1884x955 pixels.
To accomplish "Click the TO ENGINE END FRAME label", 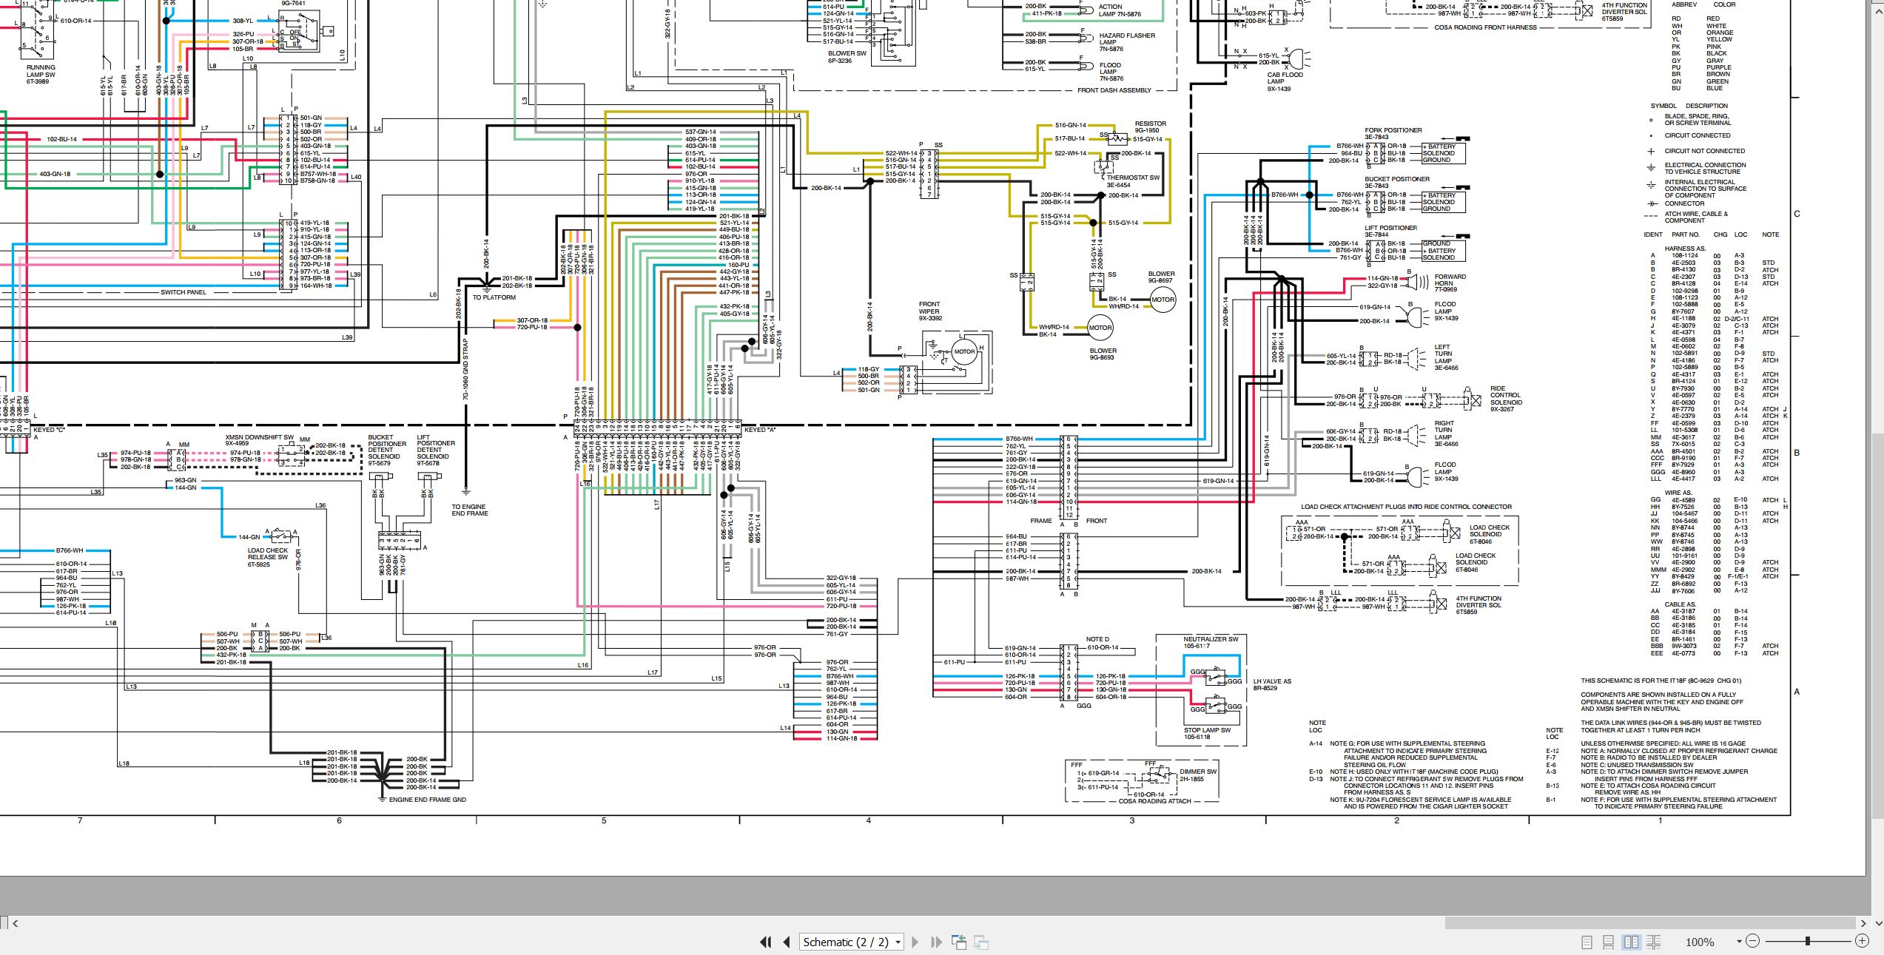I will pyautogui.click(x=469, y=510).
